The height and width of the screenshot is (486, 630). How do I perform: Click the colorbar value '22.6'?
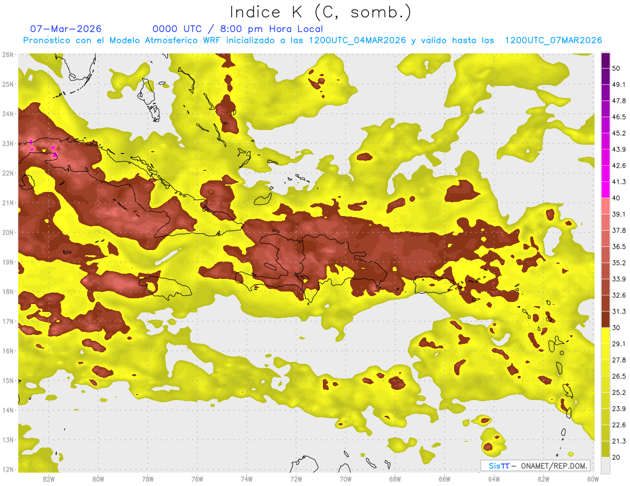[x=618, y=425]
